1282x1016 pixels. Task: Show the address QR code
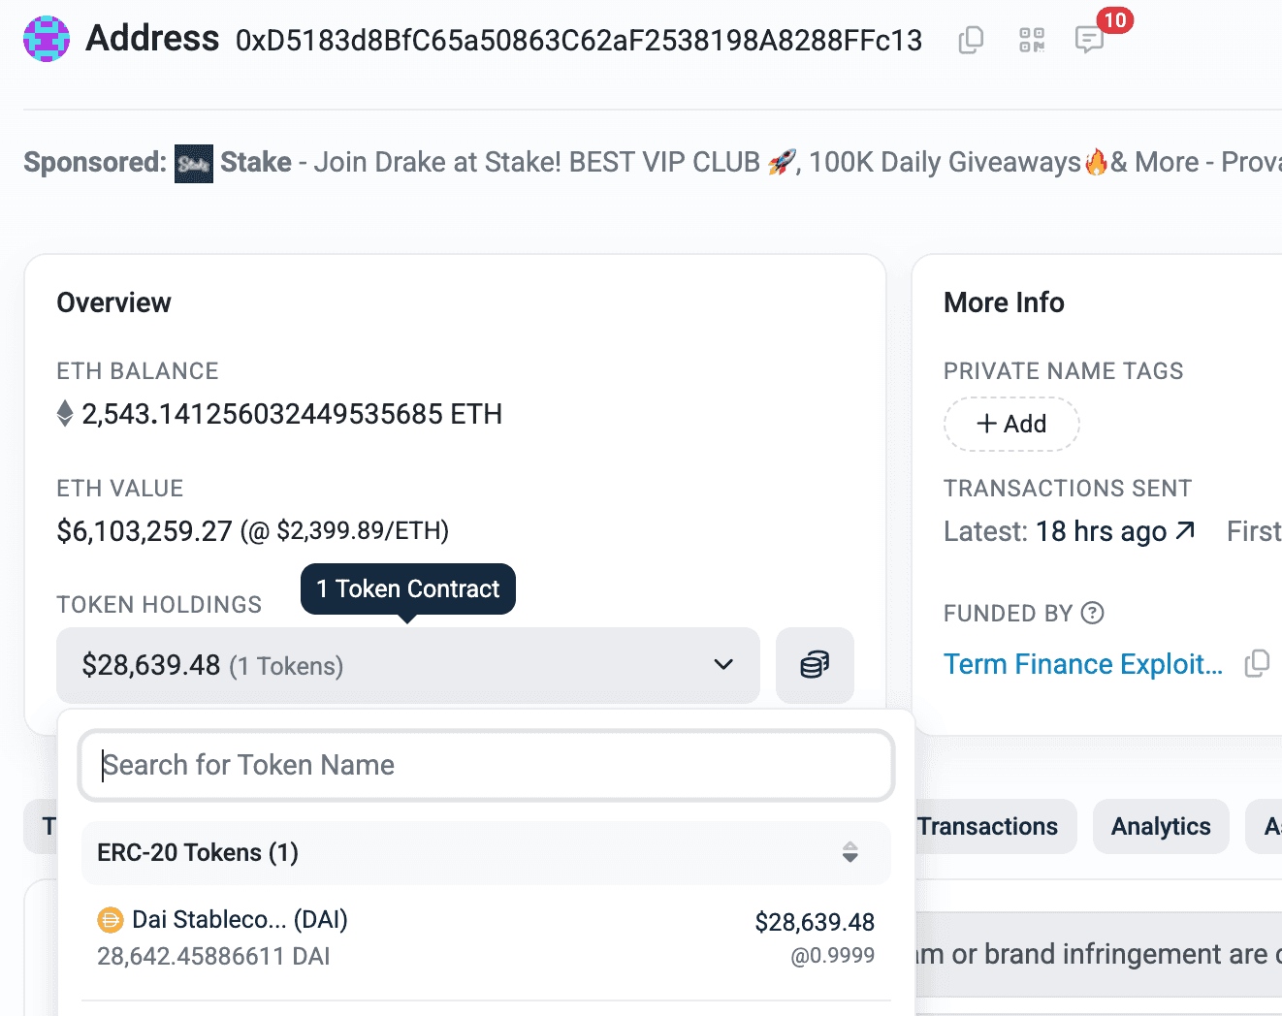pos(1032,40)
